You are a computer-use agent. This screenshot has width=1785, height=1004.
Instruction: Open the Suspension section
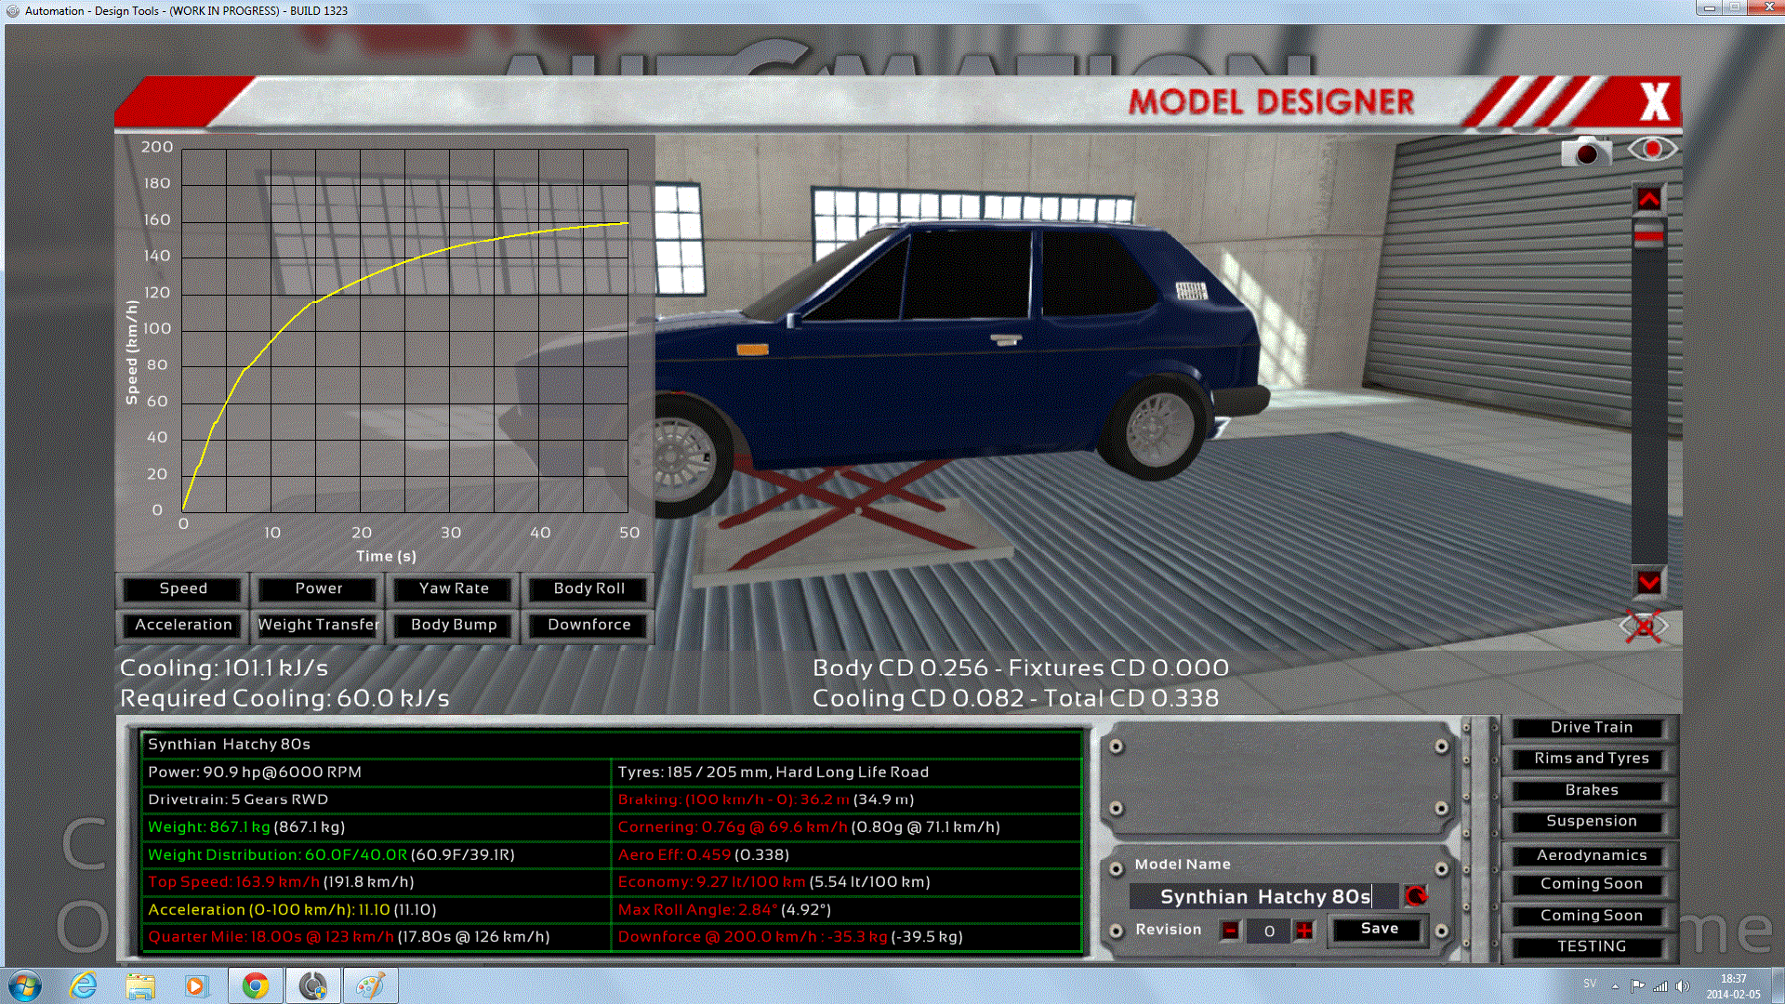point(1591,821)
